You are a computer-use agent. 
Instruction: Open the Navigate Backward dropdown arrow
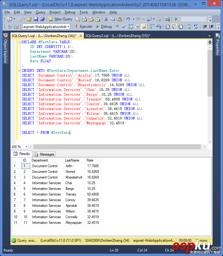pos(154,19)
